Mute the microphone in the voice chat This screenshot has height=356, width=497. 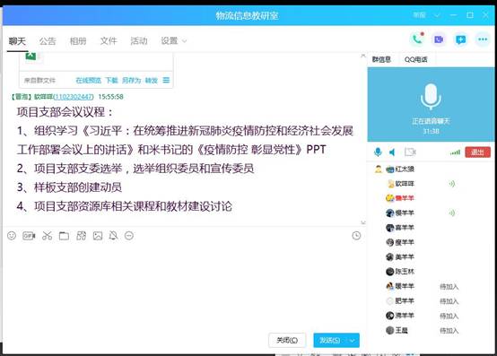click(x=378, y=152)
